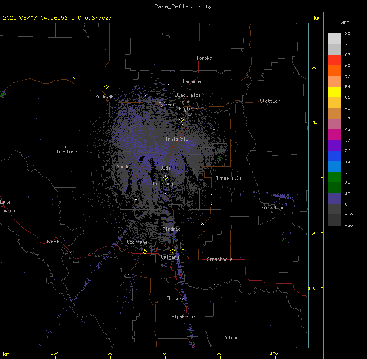This screenshot has height=359, width=367.
Task: Click the yellow diamond marker above the Calgary label
Action: coord(172,251)
